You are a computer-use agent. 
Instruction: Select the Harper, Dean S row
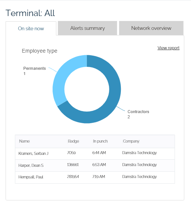(95, 166)
